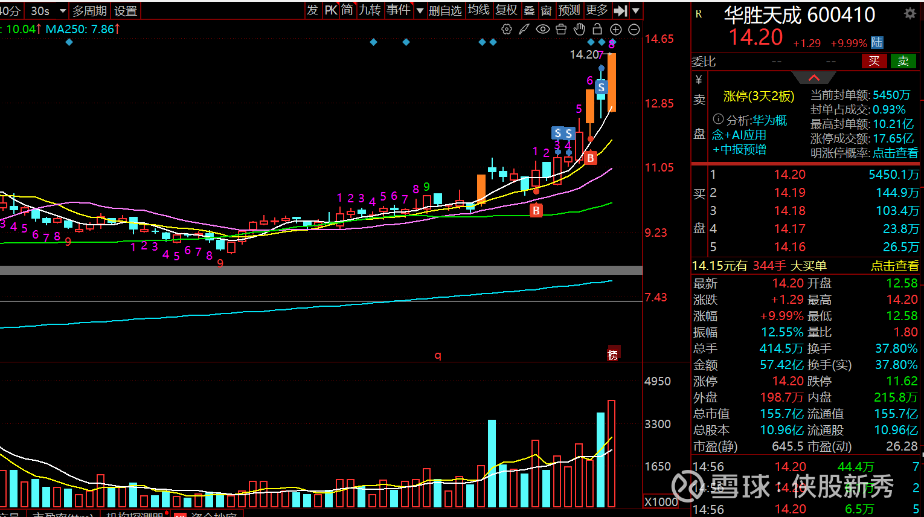Open 设置 settings in period bar
This screenshot has height=517, width=924.
tap(126, 11)
